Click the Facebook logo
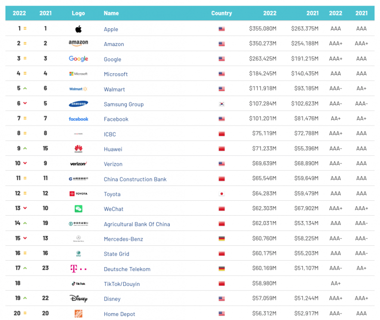This screenshot has height=320, width=380. 78,119
